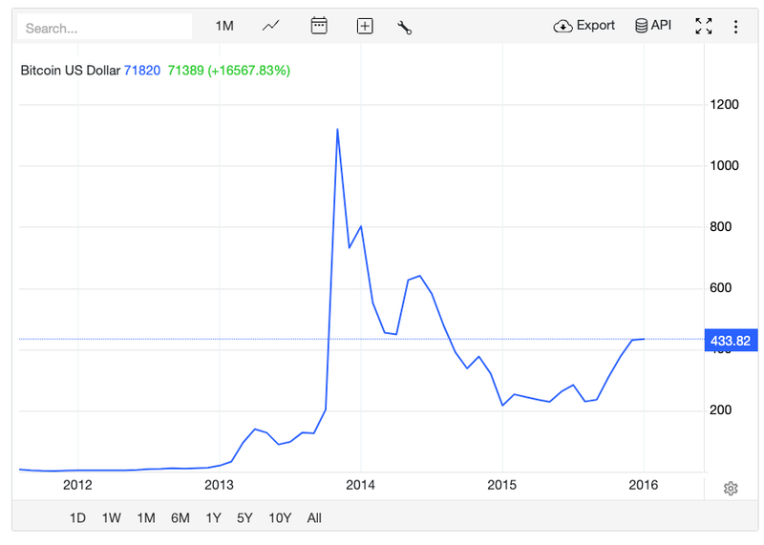Image resolution: width=764 pixels, height=545 pixels.
Task: Click the Export cloud download button
Action: coord(584,26)
